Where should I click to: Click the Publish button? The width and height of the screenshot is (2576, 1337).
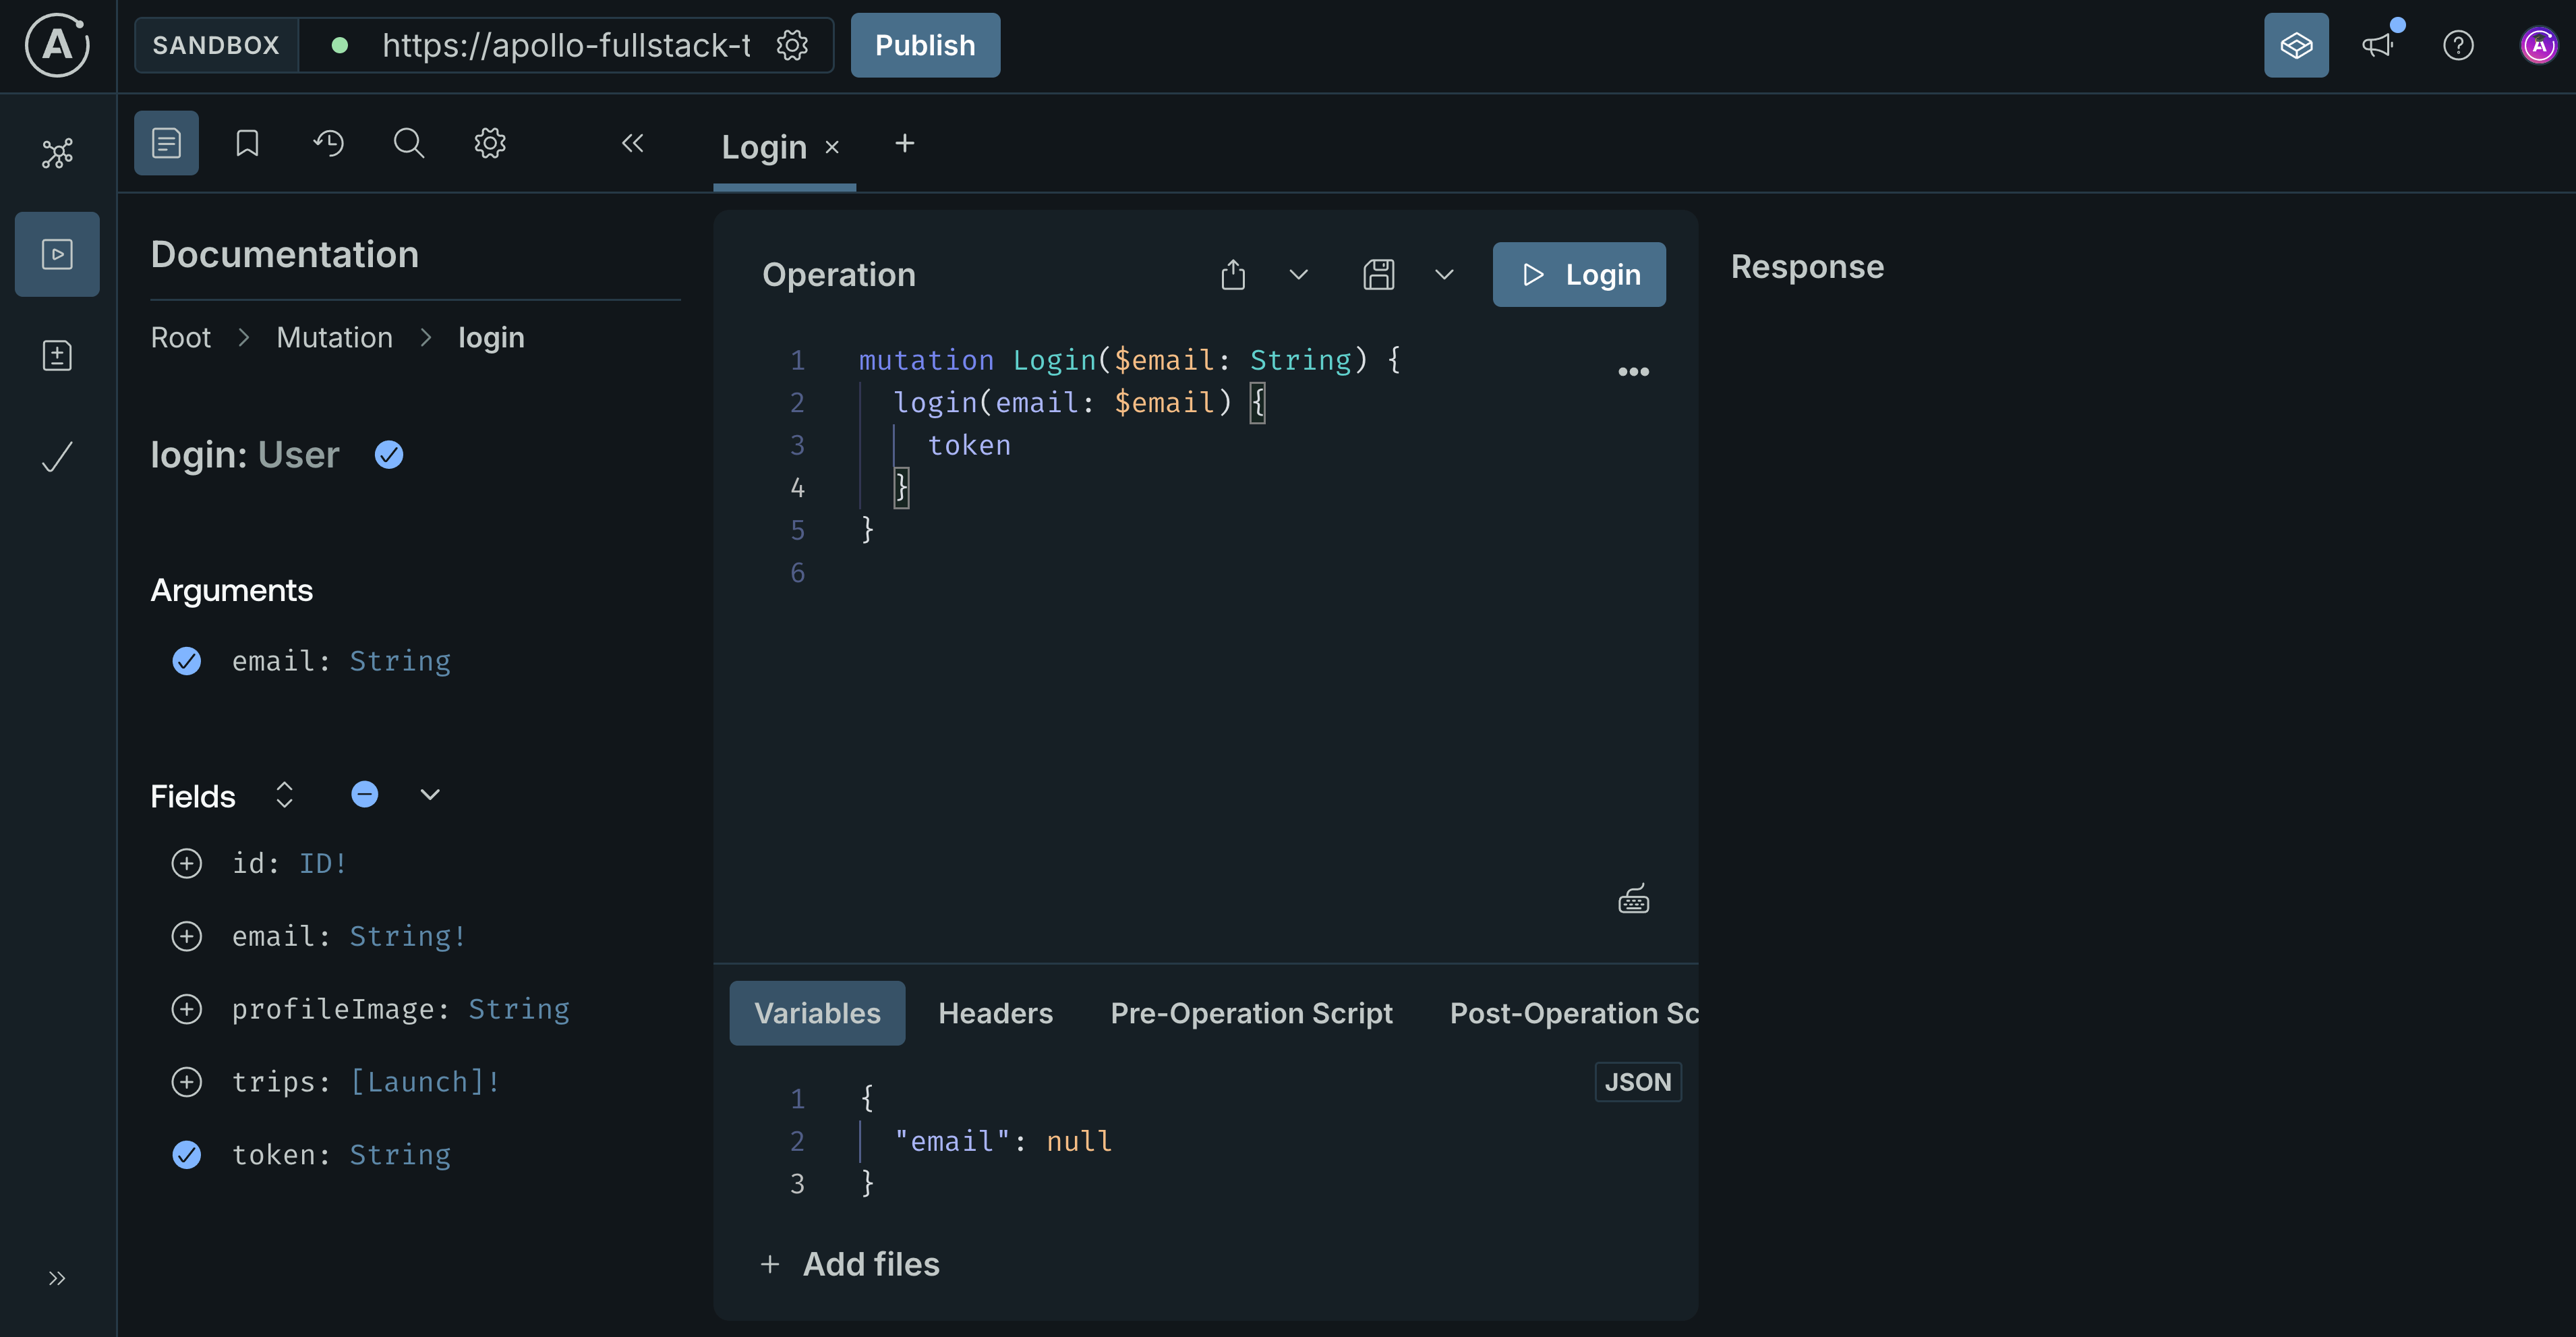click(x=925, y=45)
